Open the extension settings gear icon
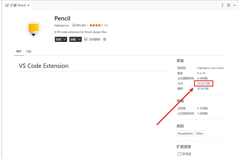 (x=105, y=39)
